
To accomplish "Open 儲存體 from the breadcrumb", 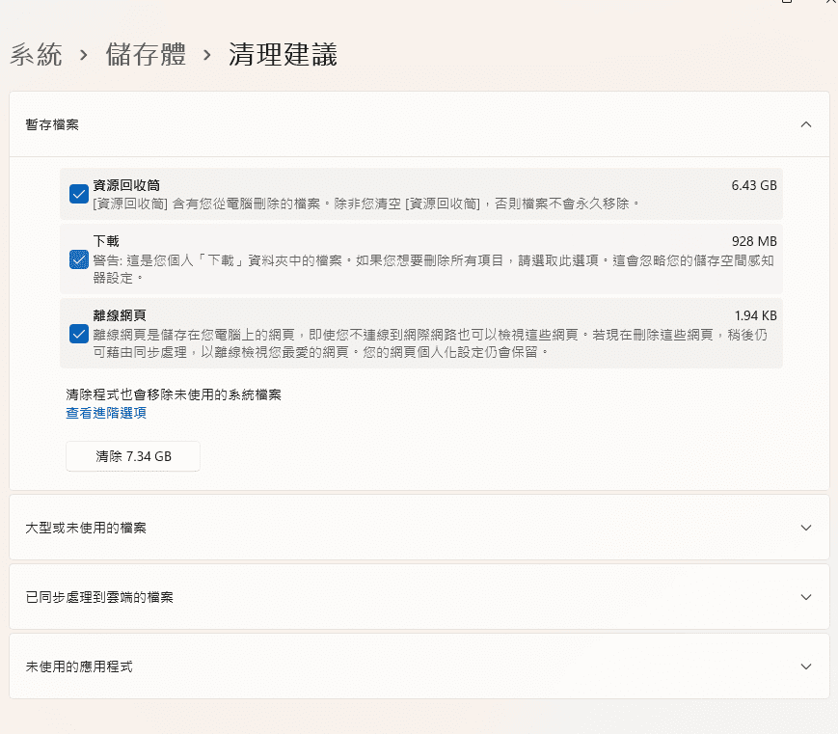I will [145, 55].
